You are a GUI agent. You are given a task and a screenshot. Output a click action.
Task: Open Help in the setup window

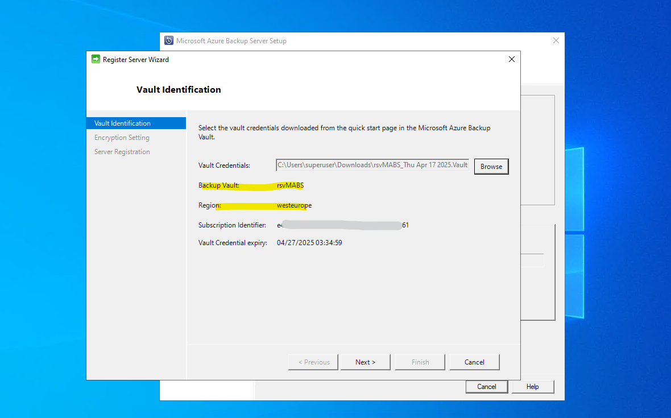[533, 387]
